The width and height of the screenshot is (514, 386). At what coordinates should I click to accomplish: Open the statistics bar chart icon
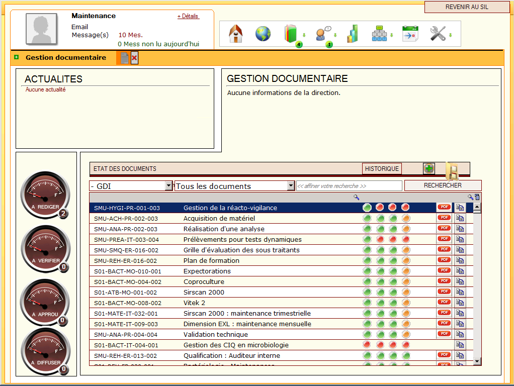(x=352, y=34)
